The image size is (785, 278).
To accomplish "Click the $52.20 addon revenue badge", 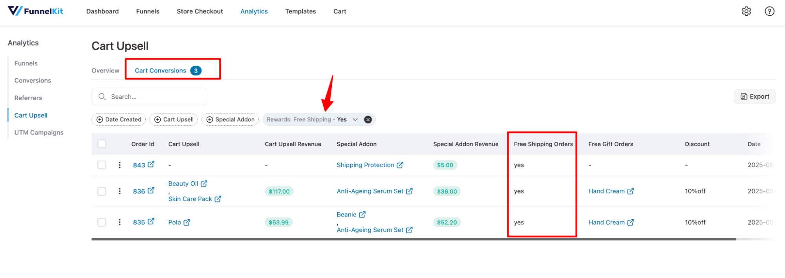I will [x=447, y=222].
